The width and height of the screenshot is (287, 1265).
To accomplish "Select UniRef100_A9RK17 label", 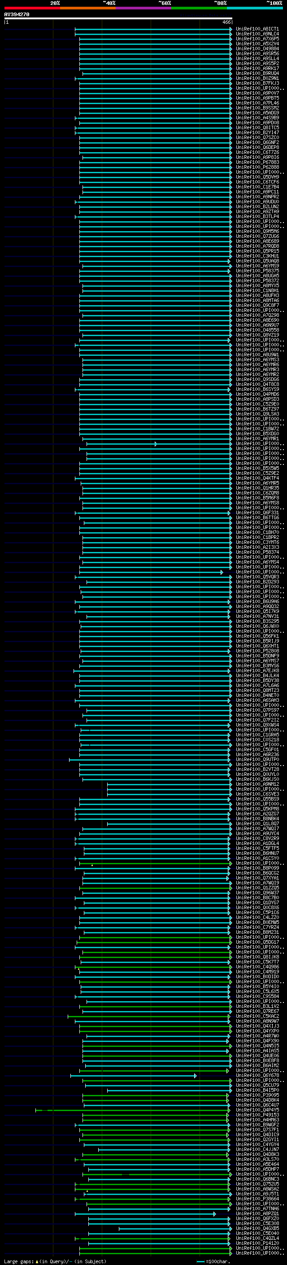I will coord(257,68).
